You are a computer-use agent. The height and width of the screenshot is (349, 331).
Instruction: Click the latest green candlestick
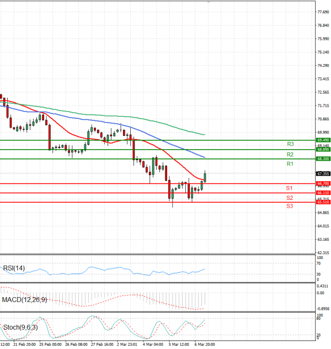pyautogui.click(x=205, y=178)
